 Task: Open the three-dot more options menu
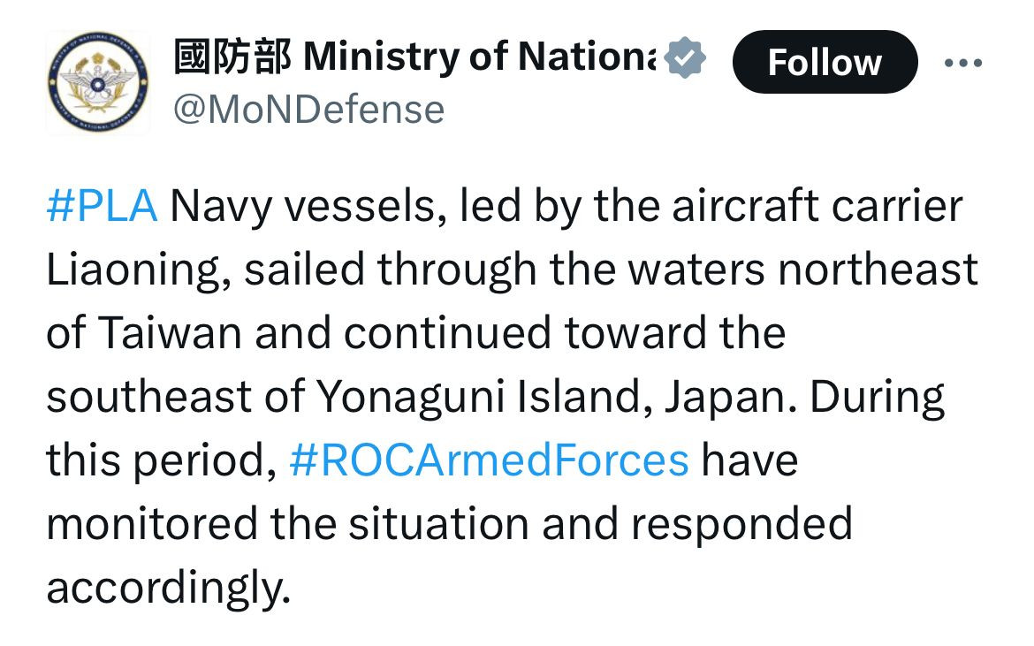pyautogui.click(x=963, y=63)
